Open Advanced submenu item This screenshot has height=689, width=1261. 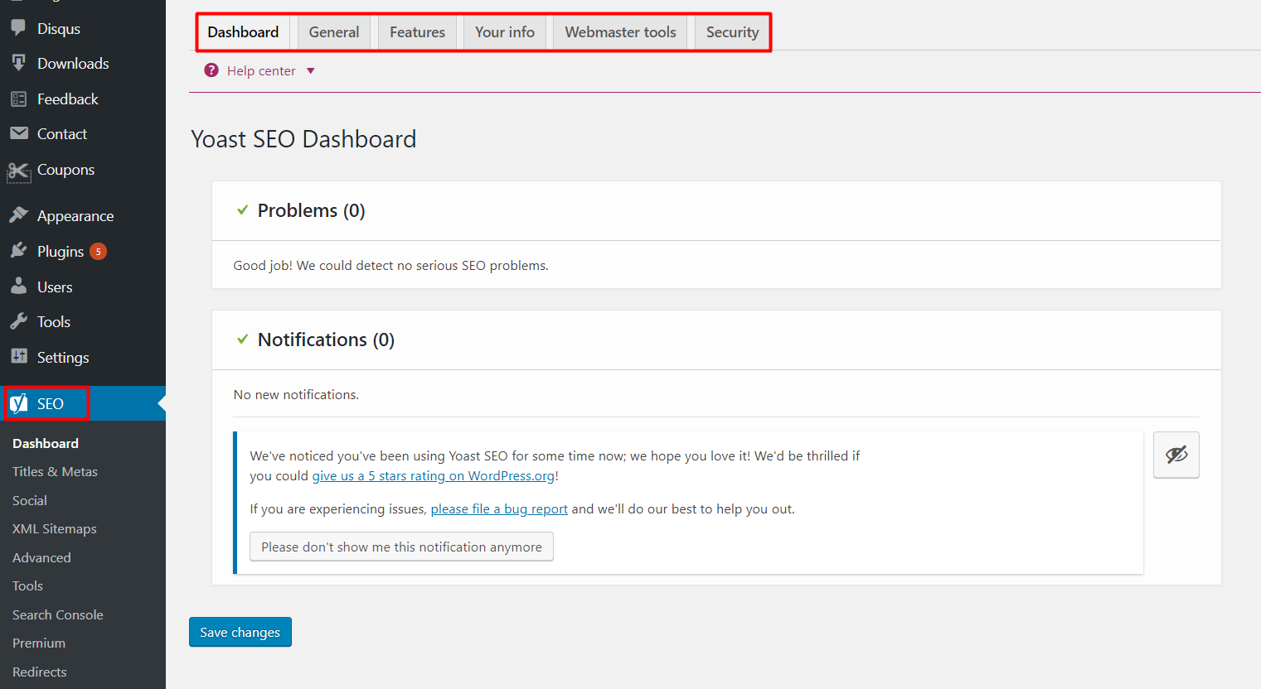41,557
